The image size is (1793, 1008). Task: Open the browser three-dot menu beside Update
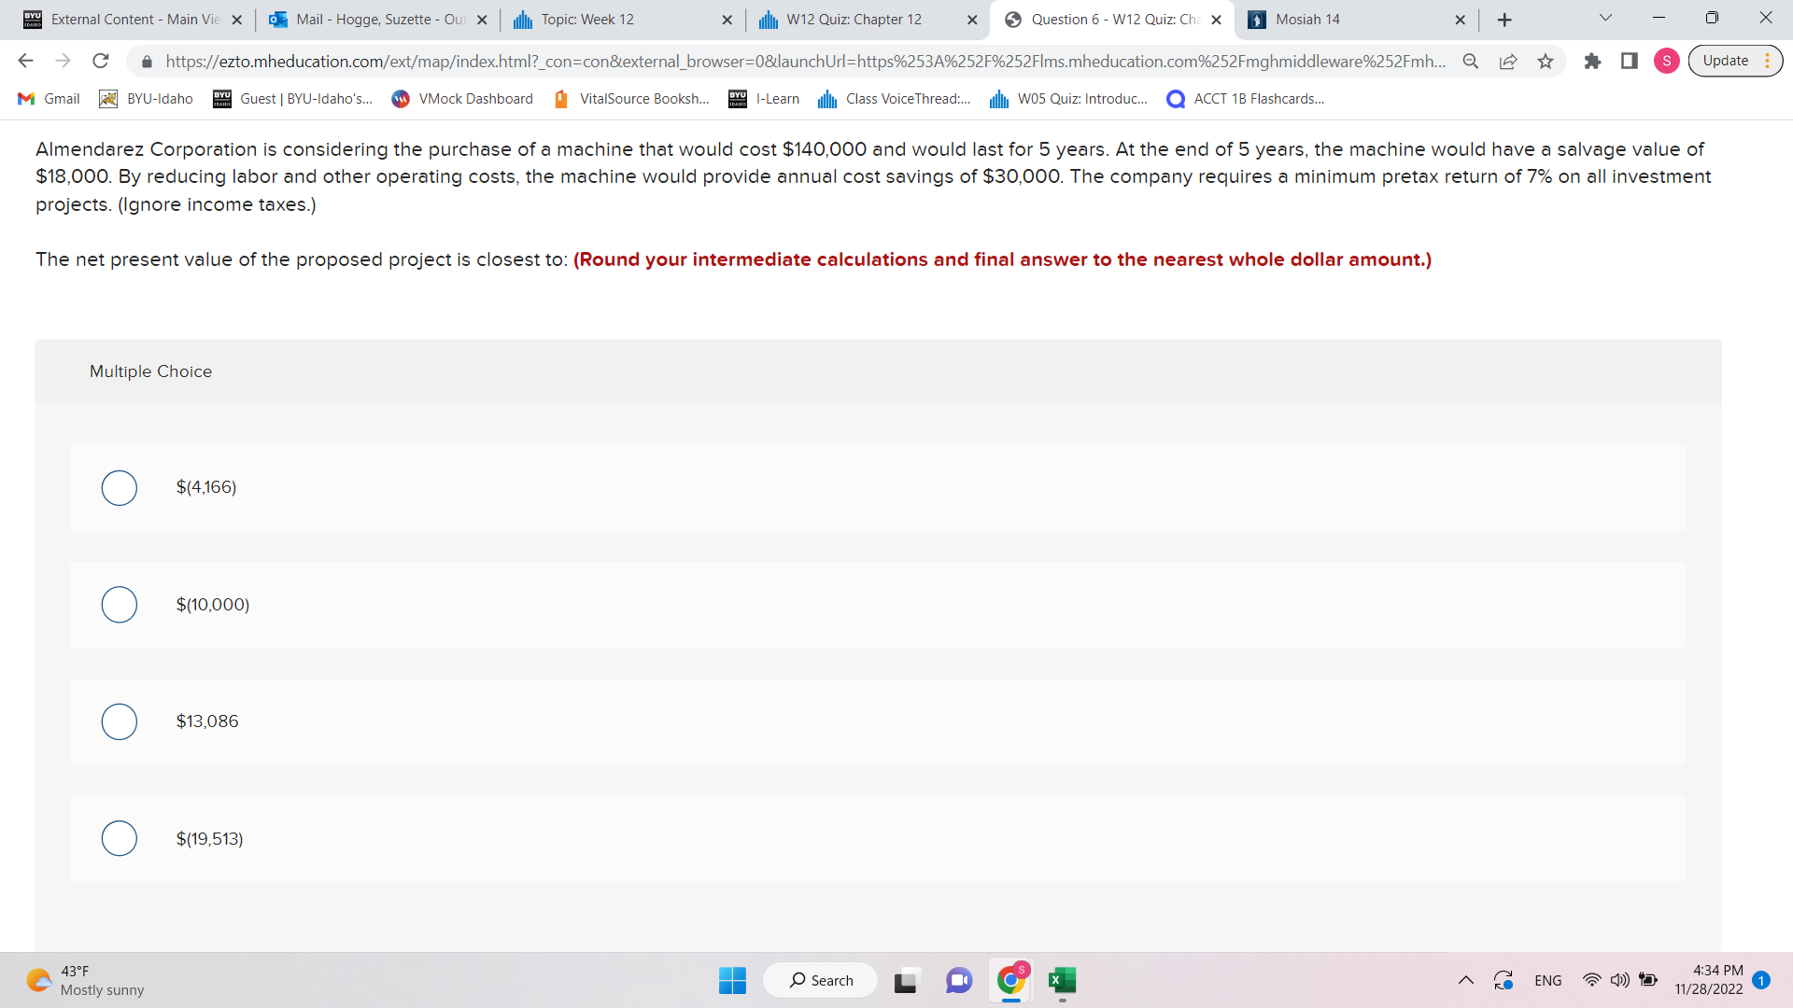click(1768, 61)
